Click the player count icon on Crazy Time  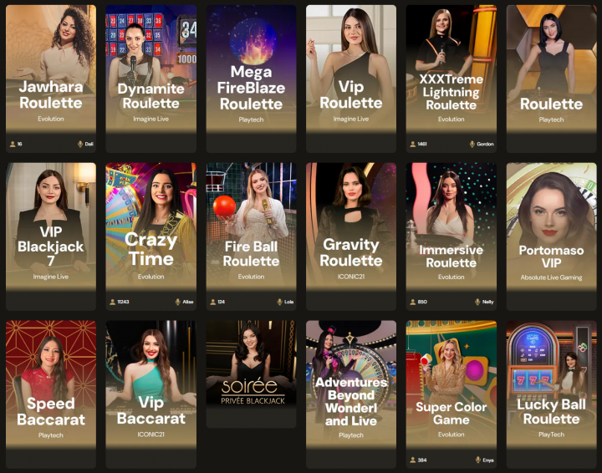pos(113,302)
